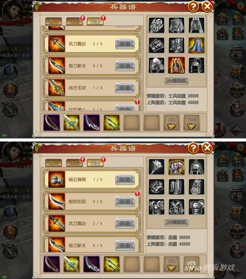Viewport: 246px width, 279px height.
Task: Open the first tab in the upper window
Action: [54, 21]
